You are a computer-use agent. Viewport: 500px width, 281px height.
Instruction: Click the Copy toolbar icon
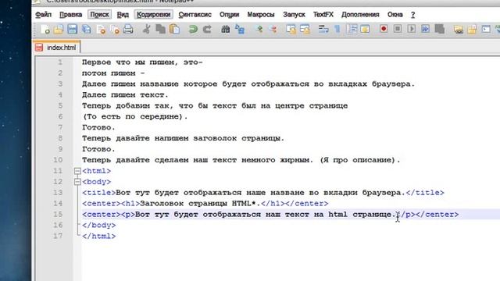(160, 30)
